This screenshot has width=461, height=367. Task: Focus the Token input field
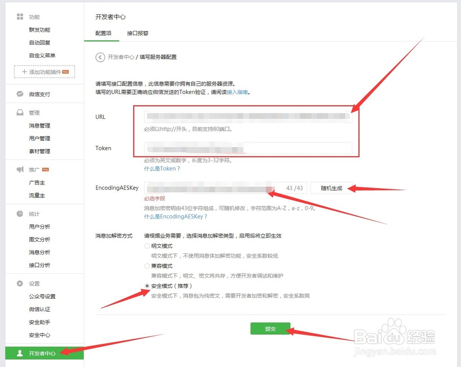(x=248, y=148)
